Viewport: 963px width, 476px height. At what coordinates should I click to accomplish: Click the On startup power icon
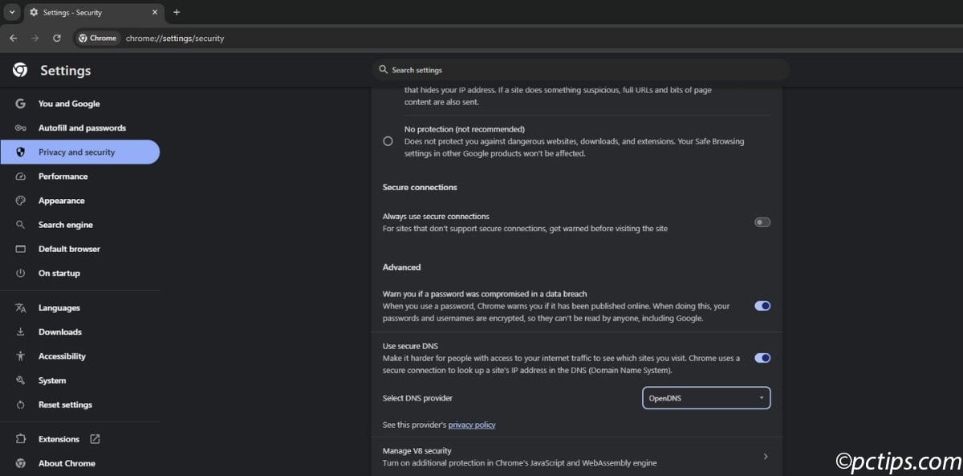point(21,273)
